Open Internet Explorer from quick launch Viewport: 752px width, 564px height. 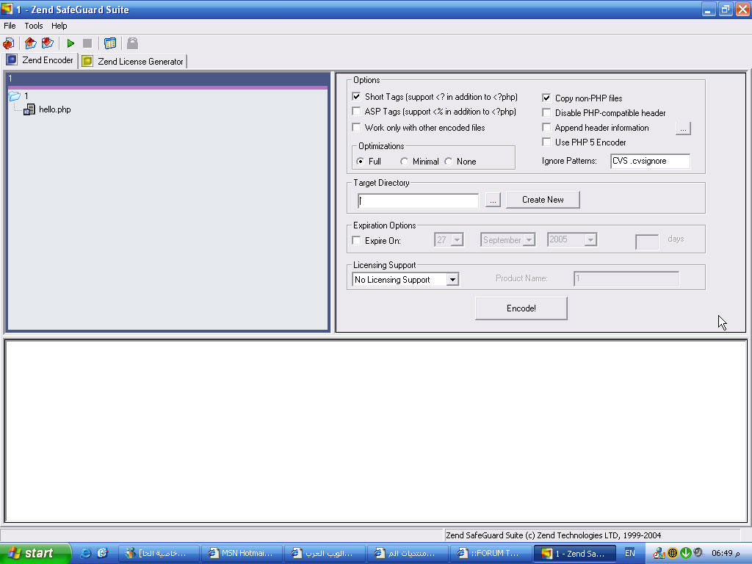86,553
